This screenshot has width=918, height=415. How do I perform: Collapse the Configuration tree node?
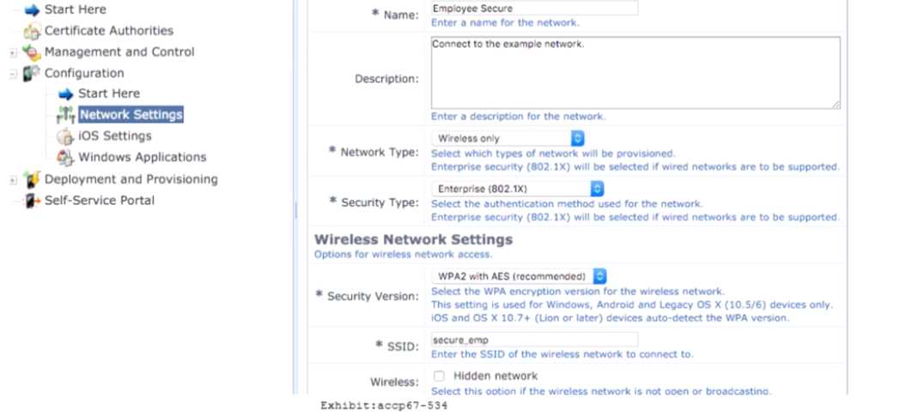13,74
